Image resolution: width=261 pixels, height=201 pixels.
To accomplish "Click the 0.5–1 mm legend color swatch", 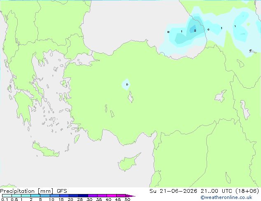I will (x=16, y=196).
